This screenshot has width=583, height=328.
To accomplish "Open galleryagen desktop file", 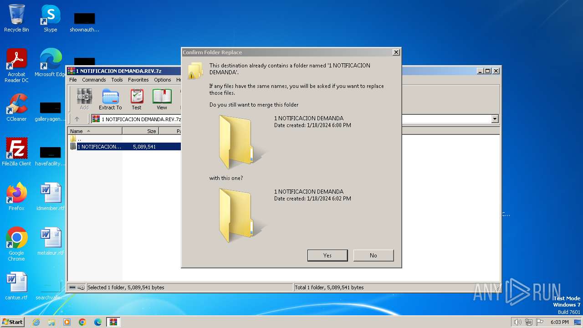I will click(50, 111).
